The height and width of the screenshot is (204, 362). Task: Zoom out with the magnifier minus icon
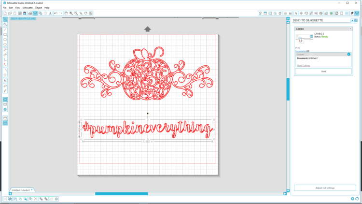76,14
